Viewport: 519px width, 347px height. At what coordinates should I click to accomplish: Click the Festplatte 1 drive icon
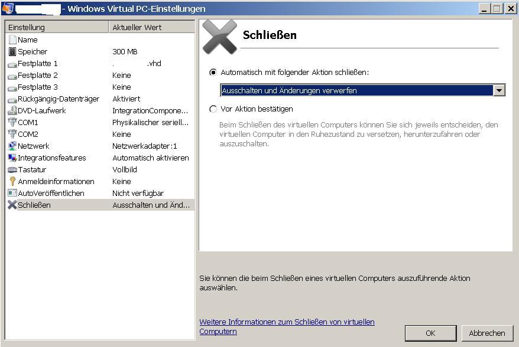click(x=12, y=65)
